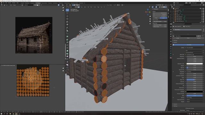Switch to rendered viewport shading
This screenshot has height=115, width=205.
click(167, 7)
